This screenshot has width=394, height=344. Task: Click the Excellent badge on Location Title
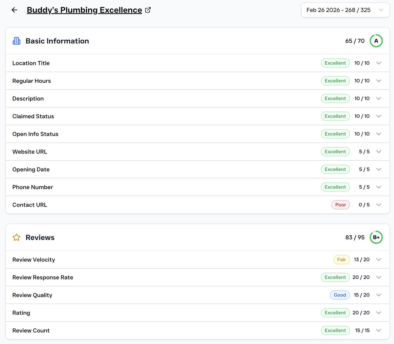pos(335,63)
